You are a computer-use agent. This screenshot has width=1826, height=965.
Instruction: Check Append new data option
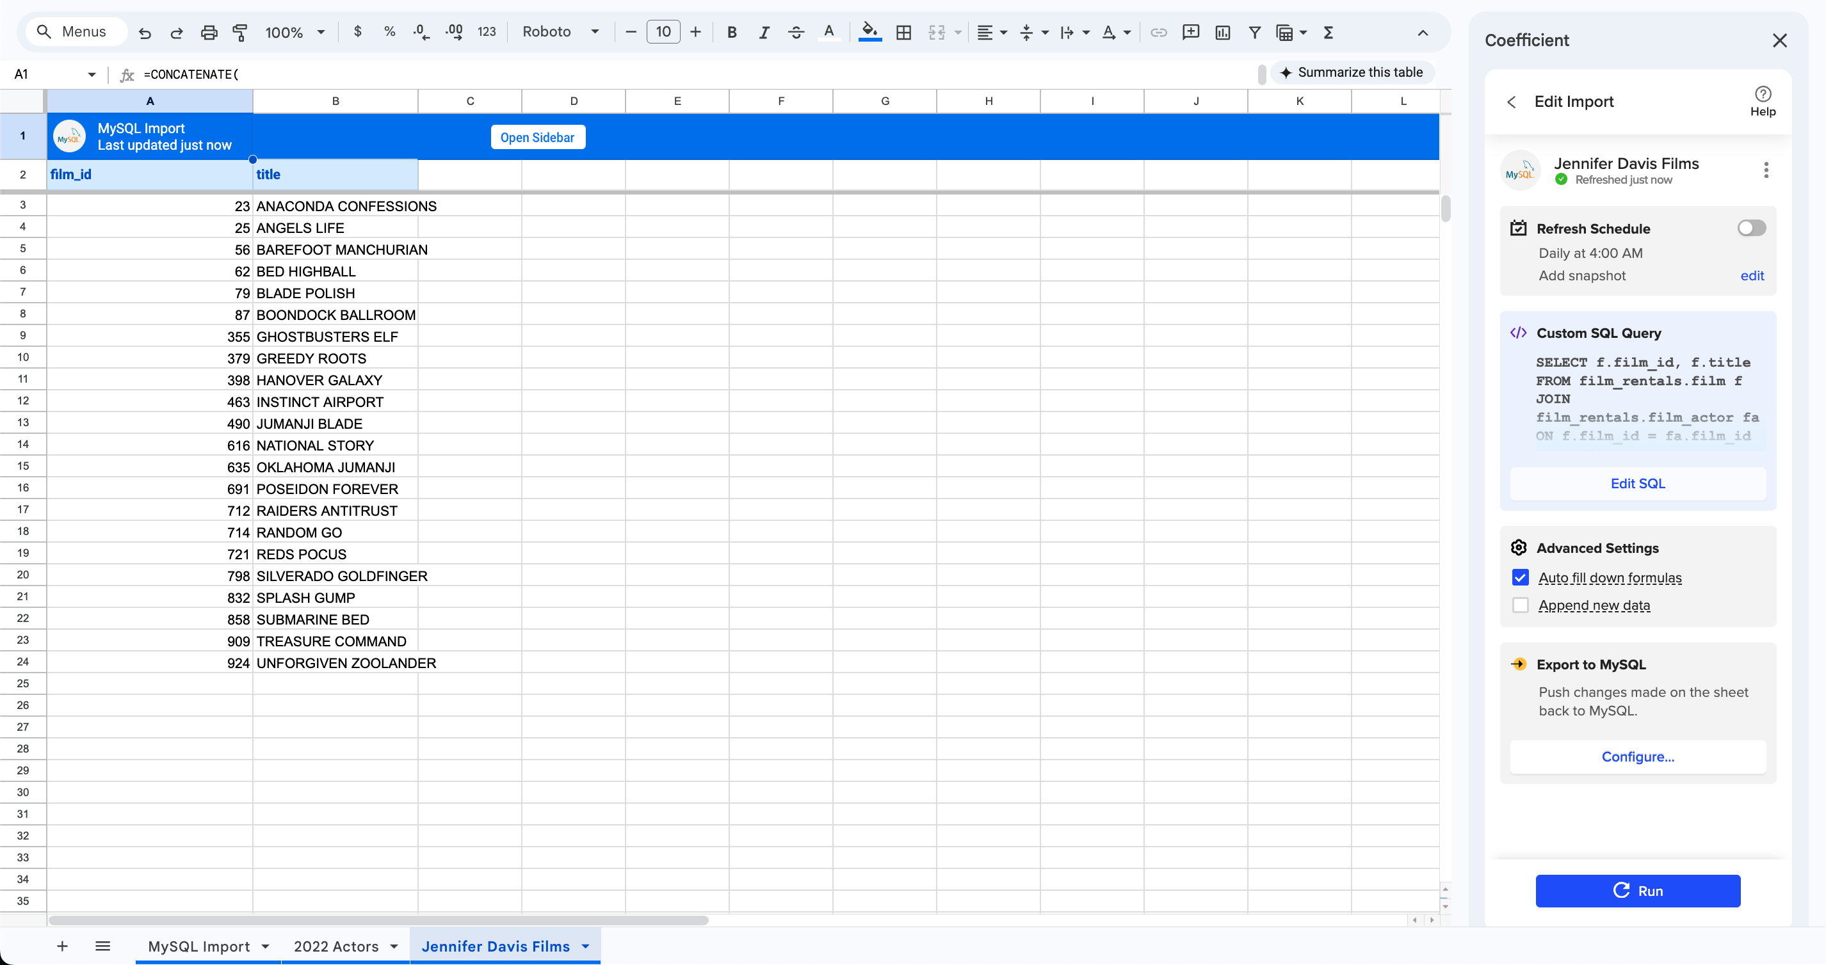click(1520, 605)
